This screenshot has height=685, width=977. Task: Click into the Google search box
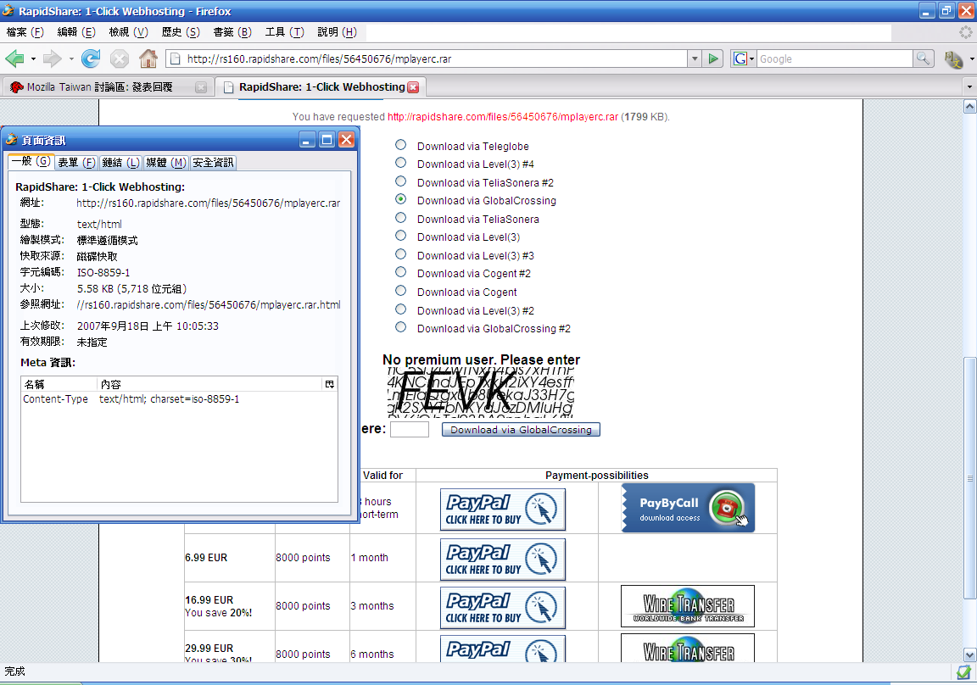pos(835,59)
